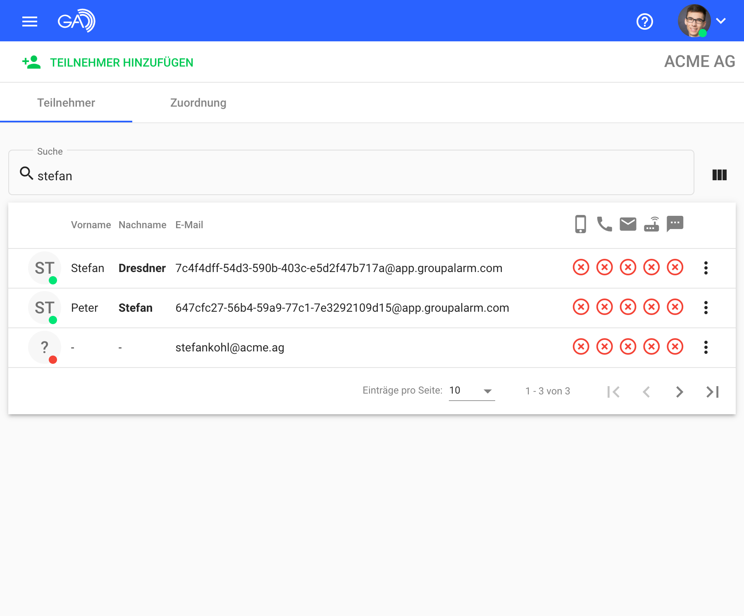The height and width of the screenshot is (616, 744).
Task: Click the mobile app column header icon
Action: pyautogui.click(x=580, y=224)
